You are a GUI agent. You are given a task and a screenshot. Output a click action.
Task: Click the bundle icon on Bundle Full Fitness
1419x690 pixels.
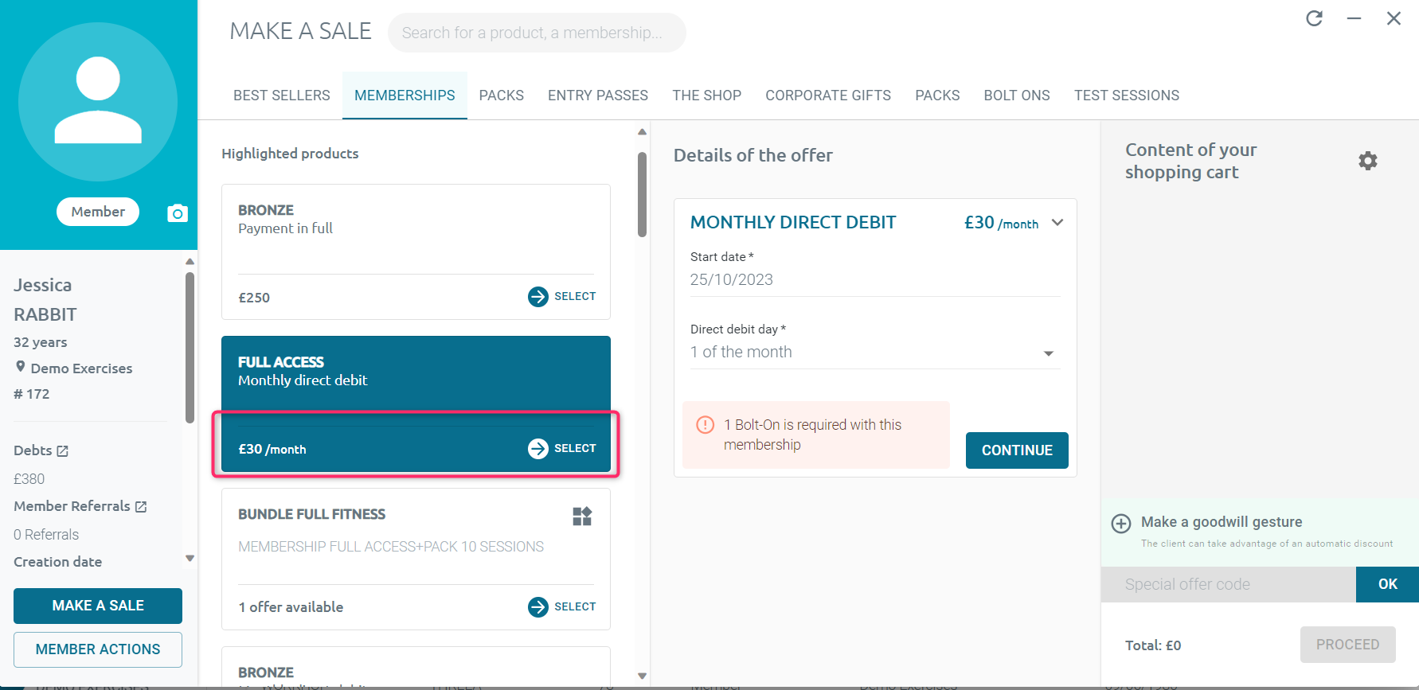pos(582,517)
